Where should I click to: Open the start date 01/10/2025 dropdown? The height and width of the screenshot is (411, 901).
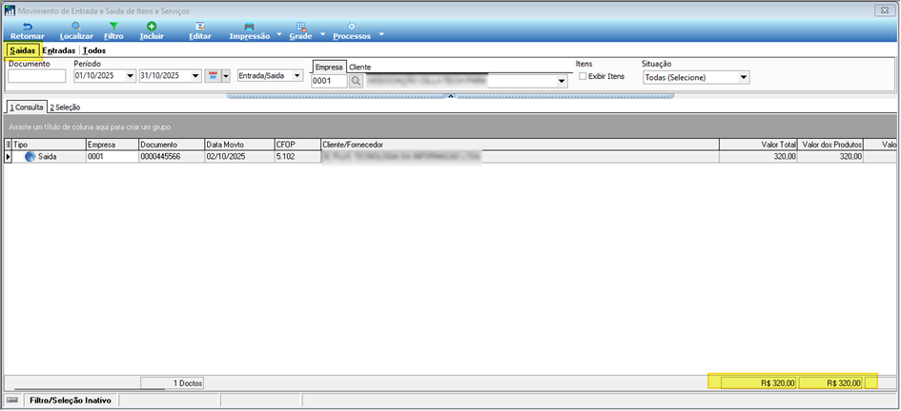130,76
